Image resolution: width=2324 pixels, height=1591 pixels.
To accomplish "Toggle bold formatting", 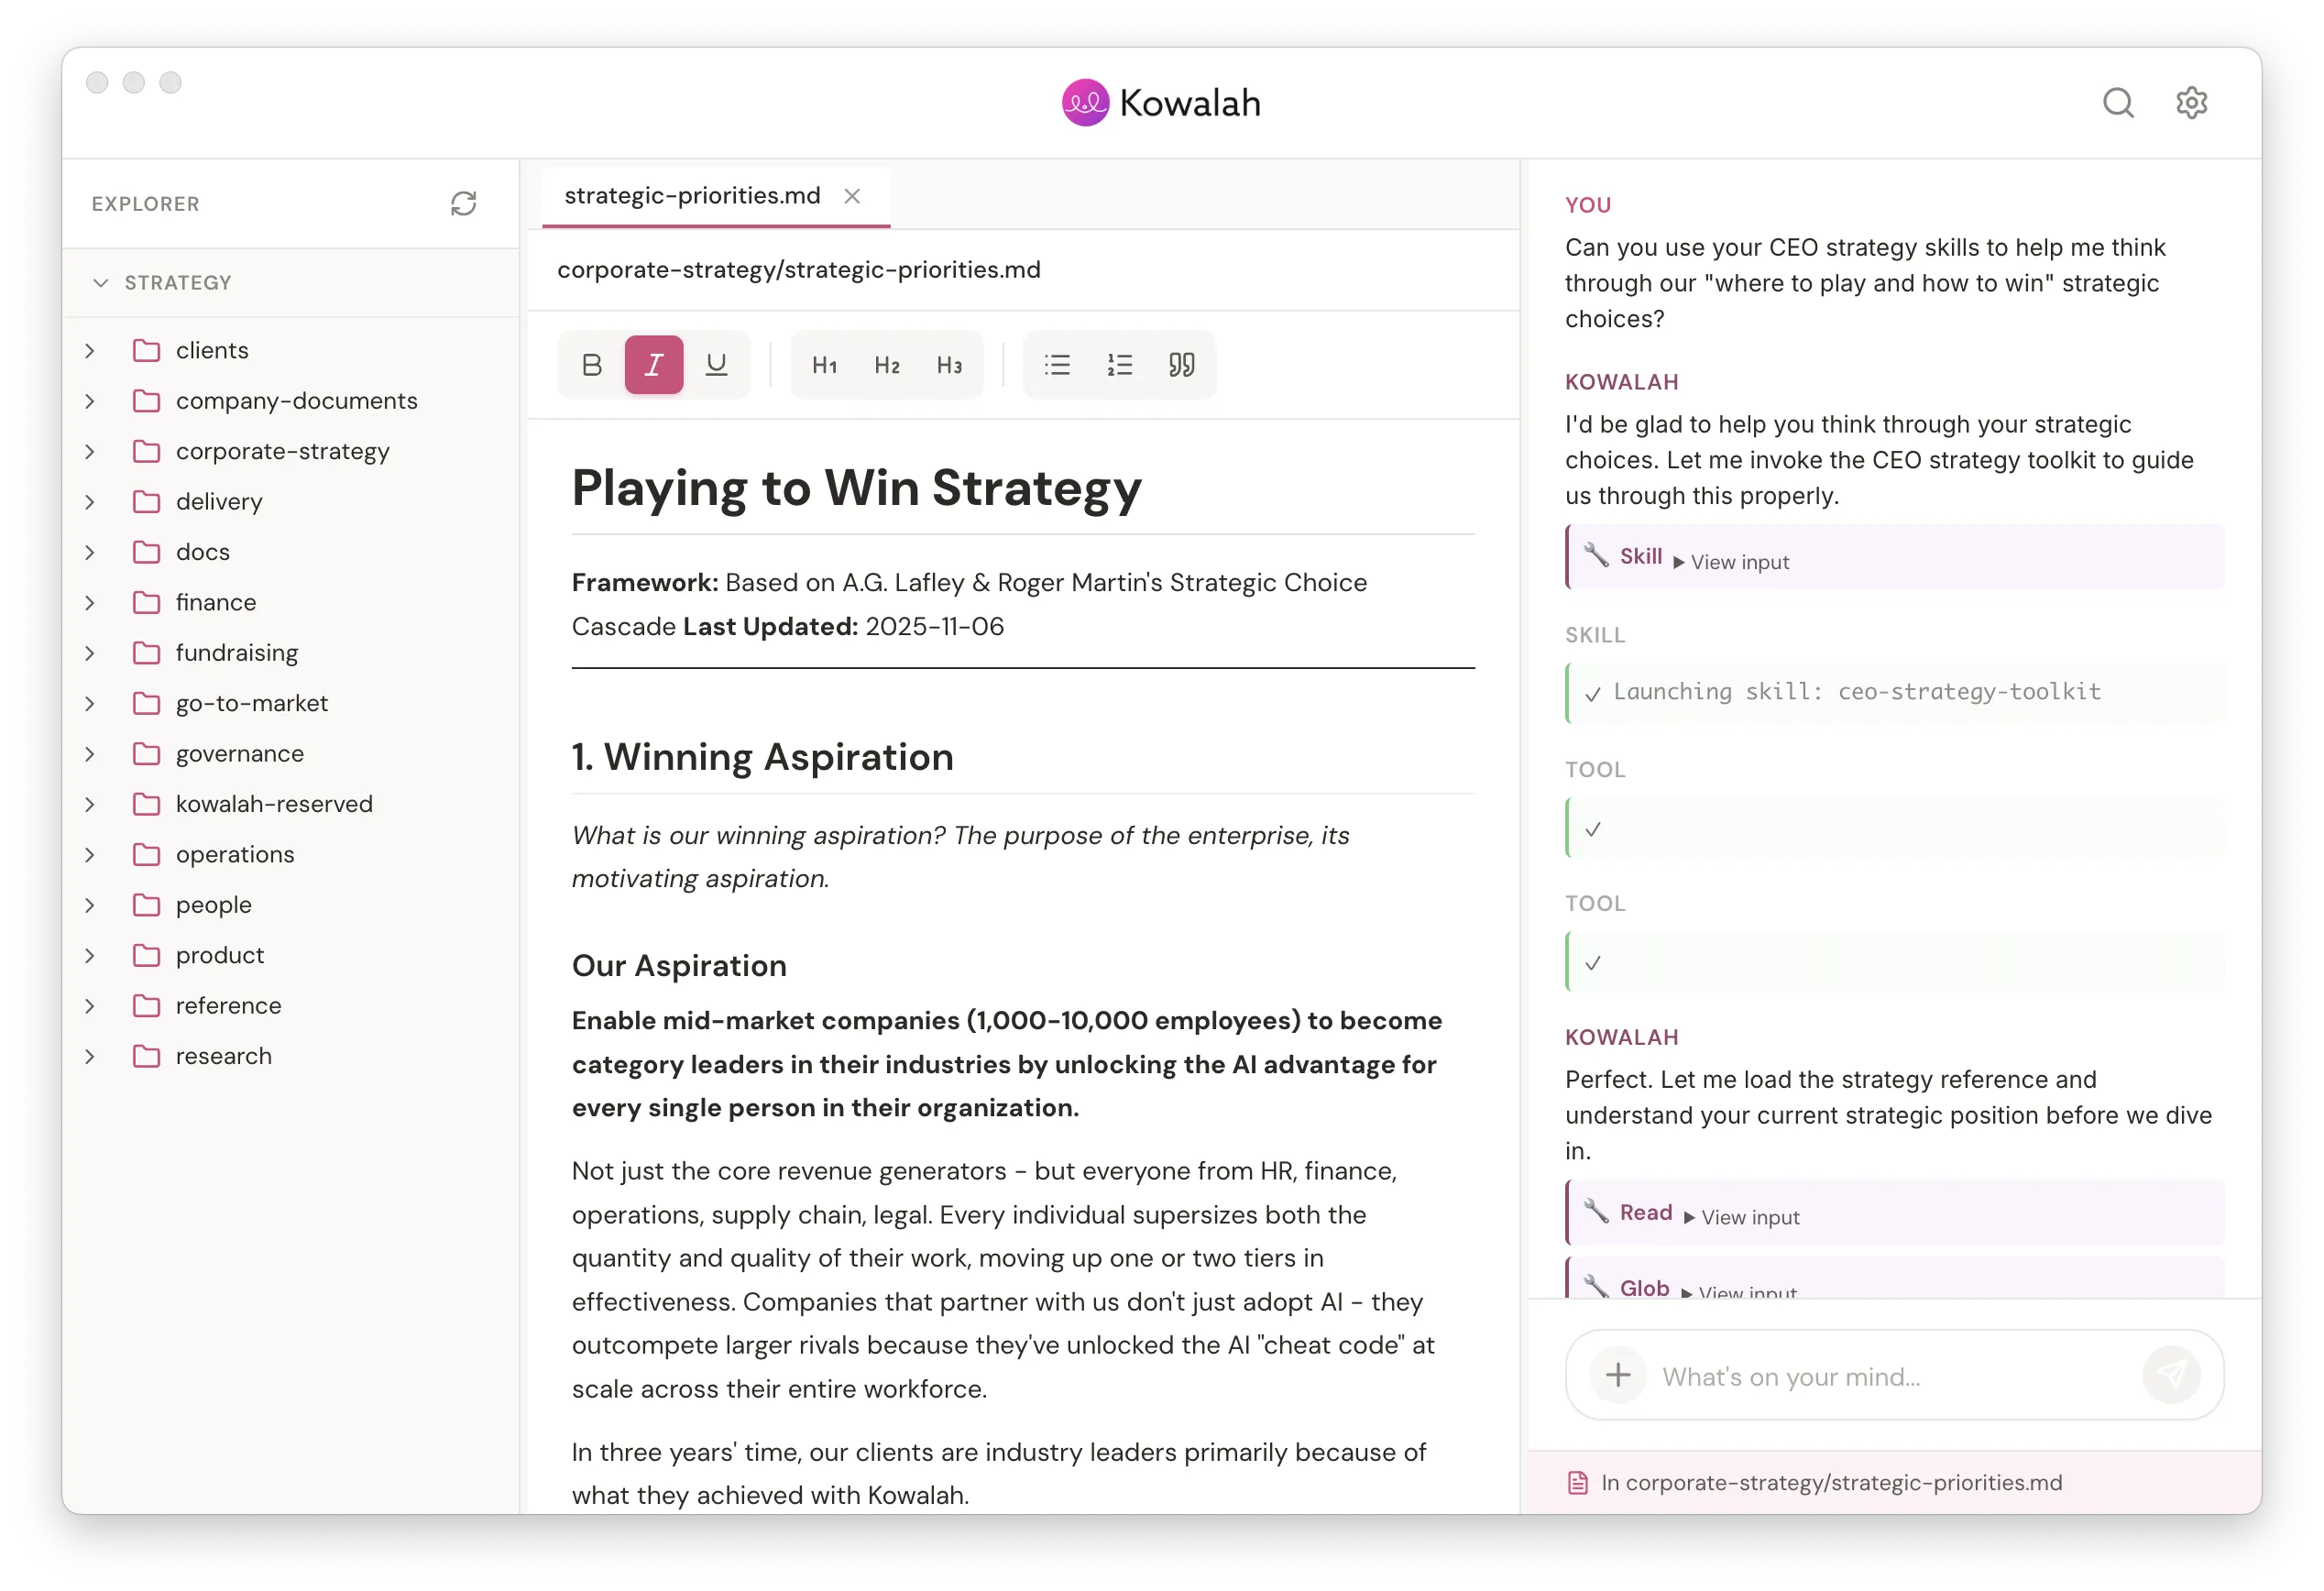I will [x=591, y=364].
